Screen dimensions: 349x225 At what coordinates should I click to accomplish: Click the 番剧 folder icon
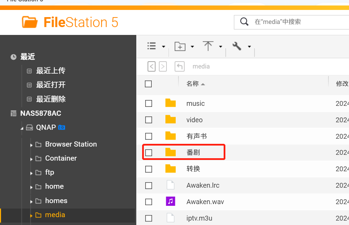click(x=171, y=152)
